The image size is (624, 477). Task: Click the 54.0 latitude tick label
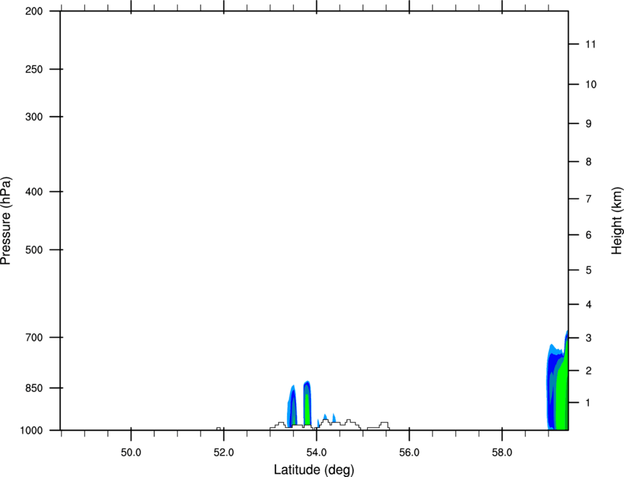coord(316,453)
